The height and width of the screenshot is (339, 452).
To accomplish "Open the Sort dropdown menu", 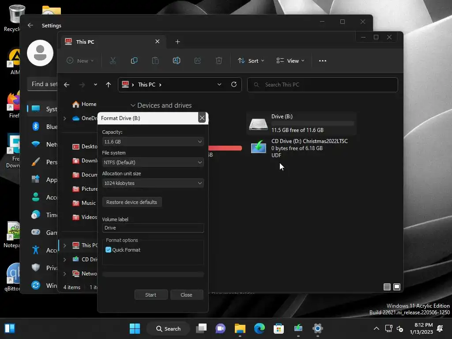I will (251, 60).
